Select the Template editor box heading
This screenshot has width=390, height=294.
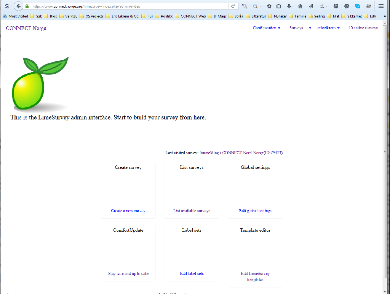tap(255, 230)
